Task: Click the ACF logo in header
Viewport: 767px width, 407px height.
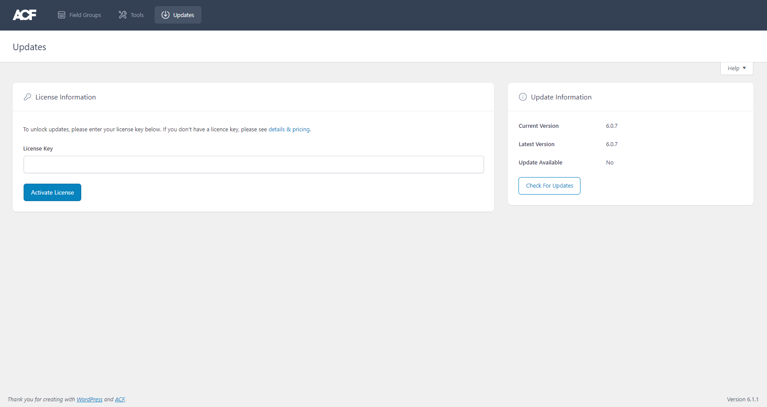Action: [x=24, y=15]
